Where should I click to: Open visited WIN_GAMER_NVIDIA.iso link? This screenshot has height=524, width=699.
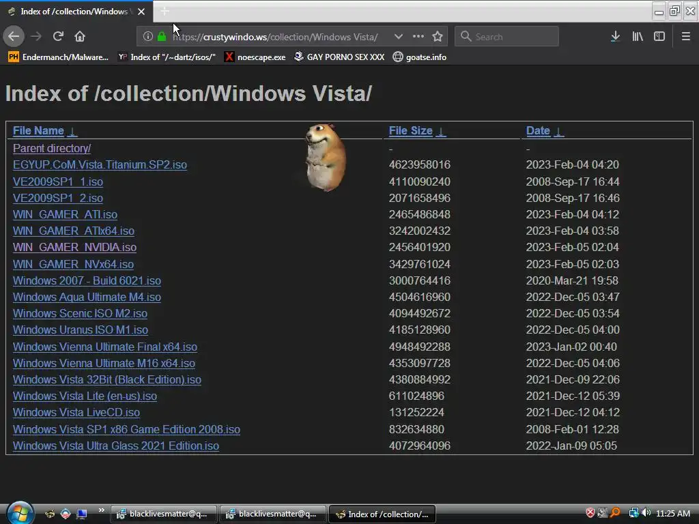coord(74,247)
